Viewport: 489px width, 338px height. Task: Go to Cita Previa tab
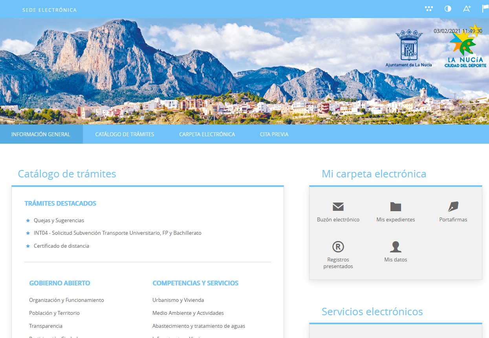point(274,134)
